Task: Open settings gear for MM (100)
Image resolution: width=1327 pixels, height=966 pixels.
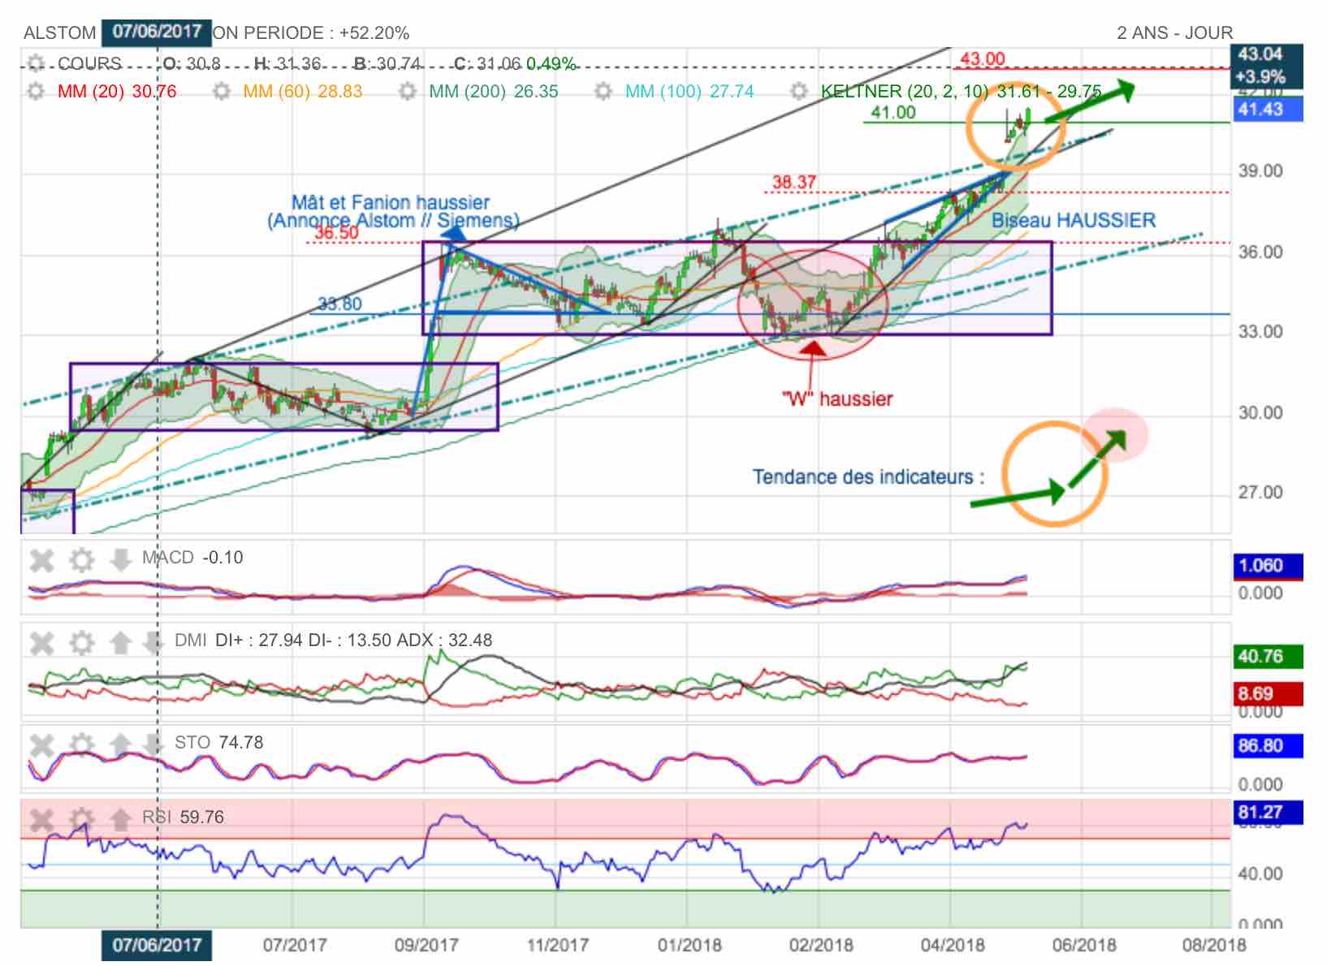Action: coord(603,91)
